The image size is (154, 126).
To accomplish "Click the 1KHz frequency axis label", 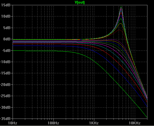I will click(94, 123).
